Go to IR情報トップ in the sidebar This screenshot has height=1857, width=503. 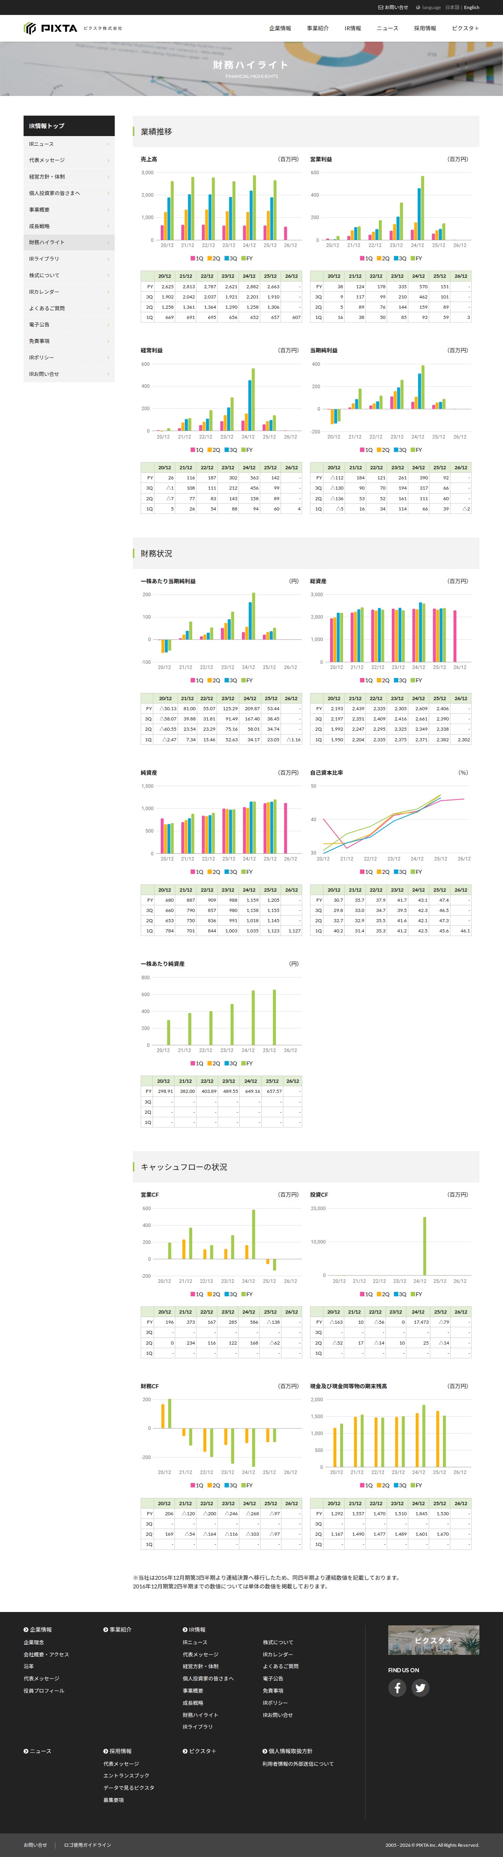[x=69, y=125]
